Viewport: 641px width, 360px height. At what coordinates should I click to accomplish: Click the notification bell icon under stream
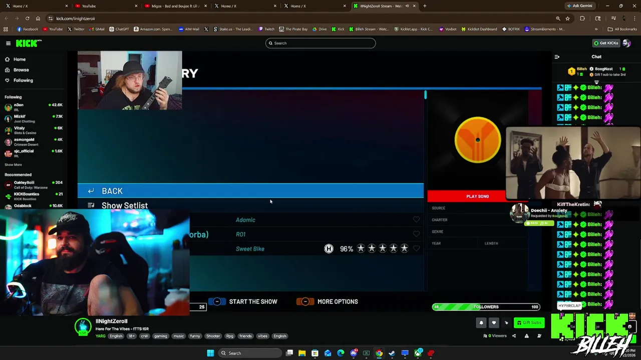click(x=481, y=322)
